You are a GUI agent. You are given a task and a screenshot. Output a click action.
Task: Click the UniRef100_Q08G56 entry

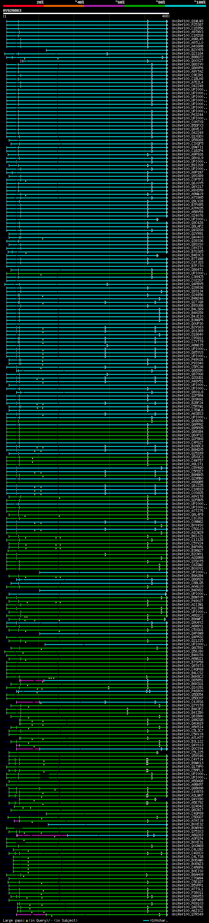click(187, 421)
